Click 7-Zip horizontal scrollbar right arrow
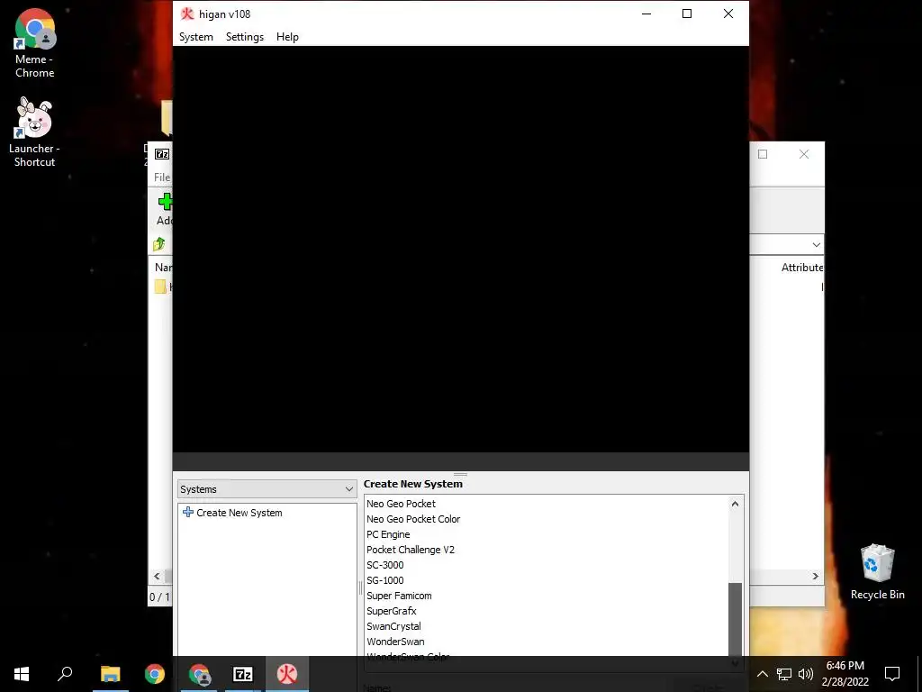This screenshot has width=922, height=692. click(x=816, y=576)
